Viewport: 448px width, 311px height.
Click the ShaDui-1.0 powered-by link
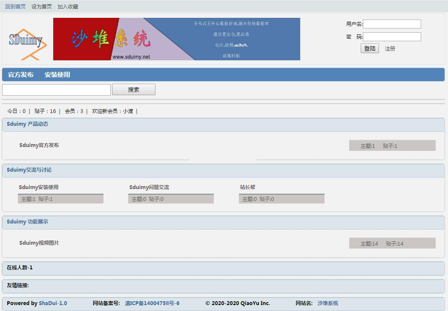(53, 303)
